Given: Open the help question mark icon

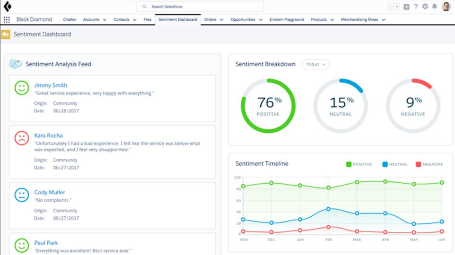Looking at the screenshot, I should point(416,7).
